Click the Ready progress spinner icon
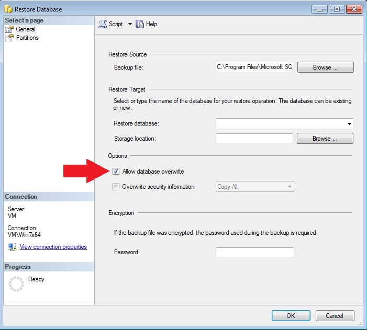 point(17,283)
